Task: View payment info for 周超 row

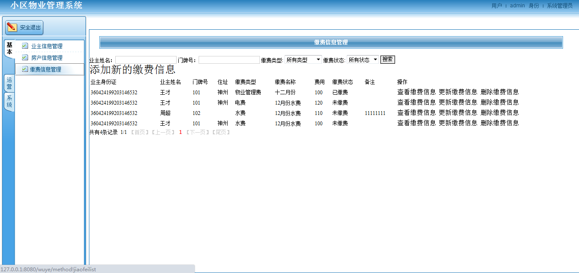Action: pyautogui.click(x=417, y=113)
